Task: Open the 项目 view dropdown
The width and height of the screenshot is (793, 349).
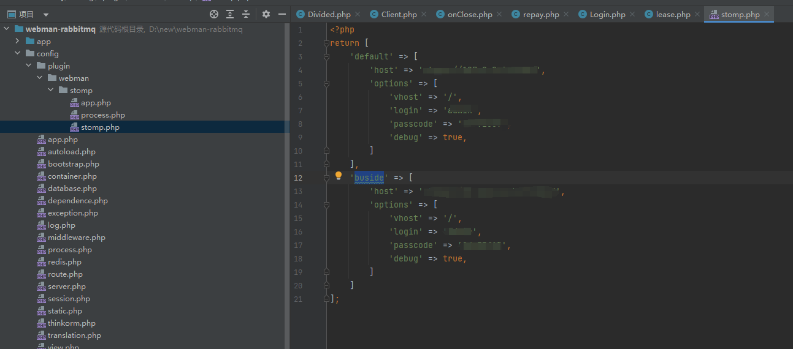Action: (x=46, y=15)
